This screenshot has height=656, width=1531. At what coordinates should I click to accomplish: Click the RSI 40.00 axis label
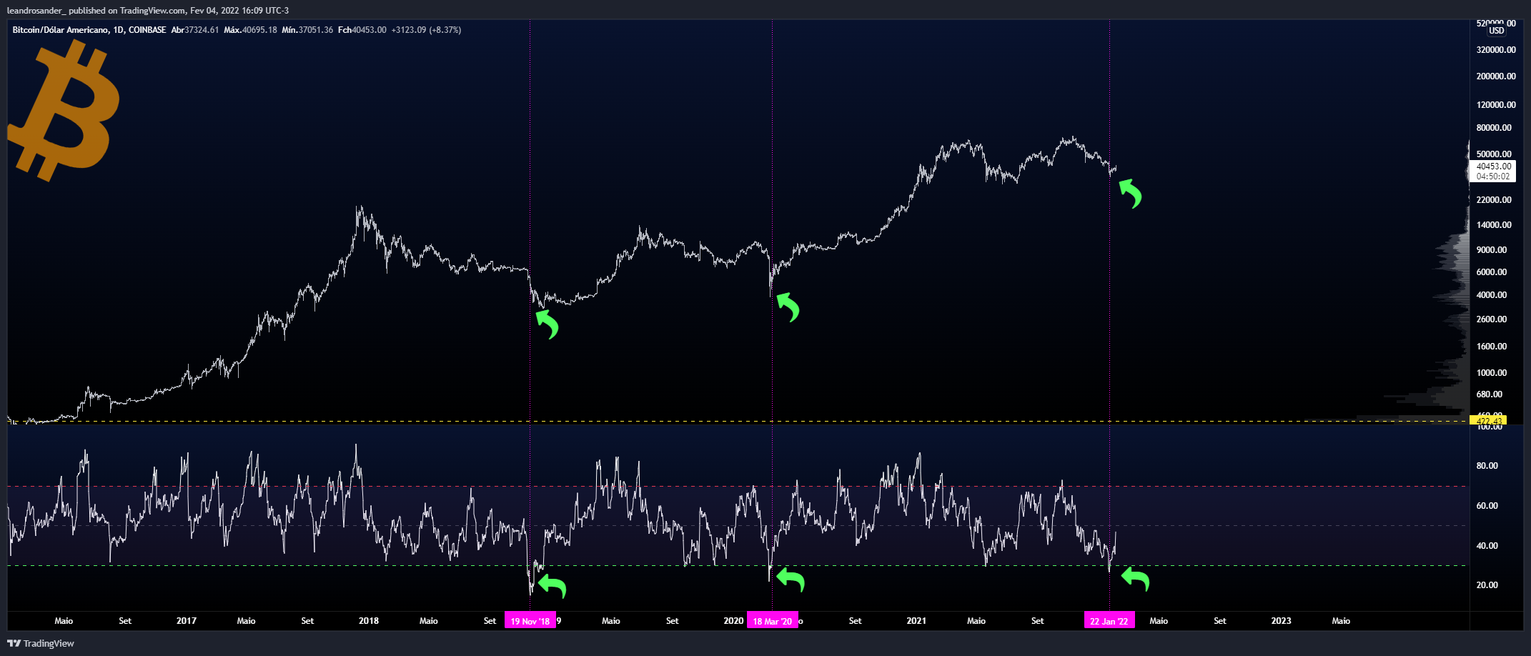click(x=1487, y=546)
